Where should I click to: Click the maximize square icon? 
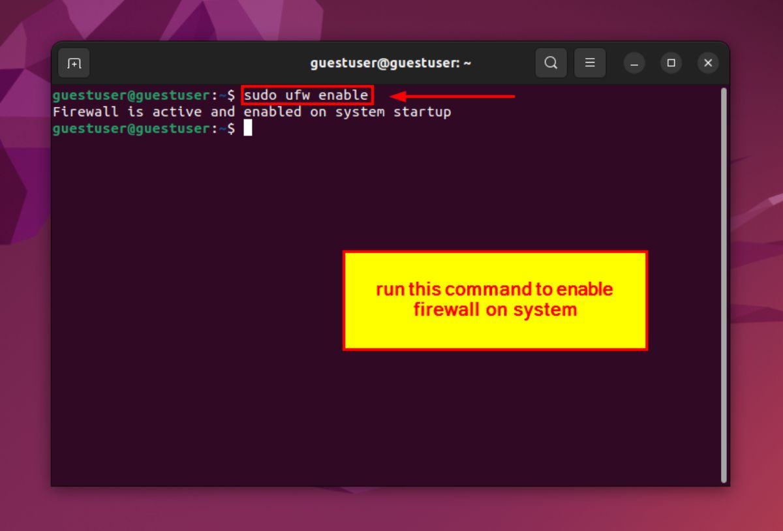pos(671,63)
